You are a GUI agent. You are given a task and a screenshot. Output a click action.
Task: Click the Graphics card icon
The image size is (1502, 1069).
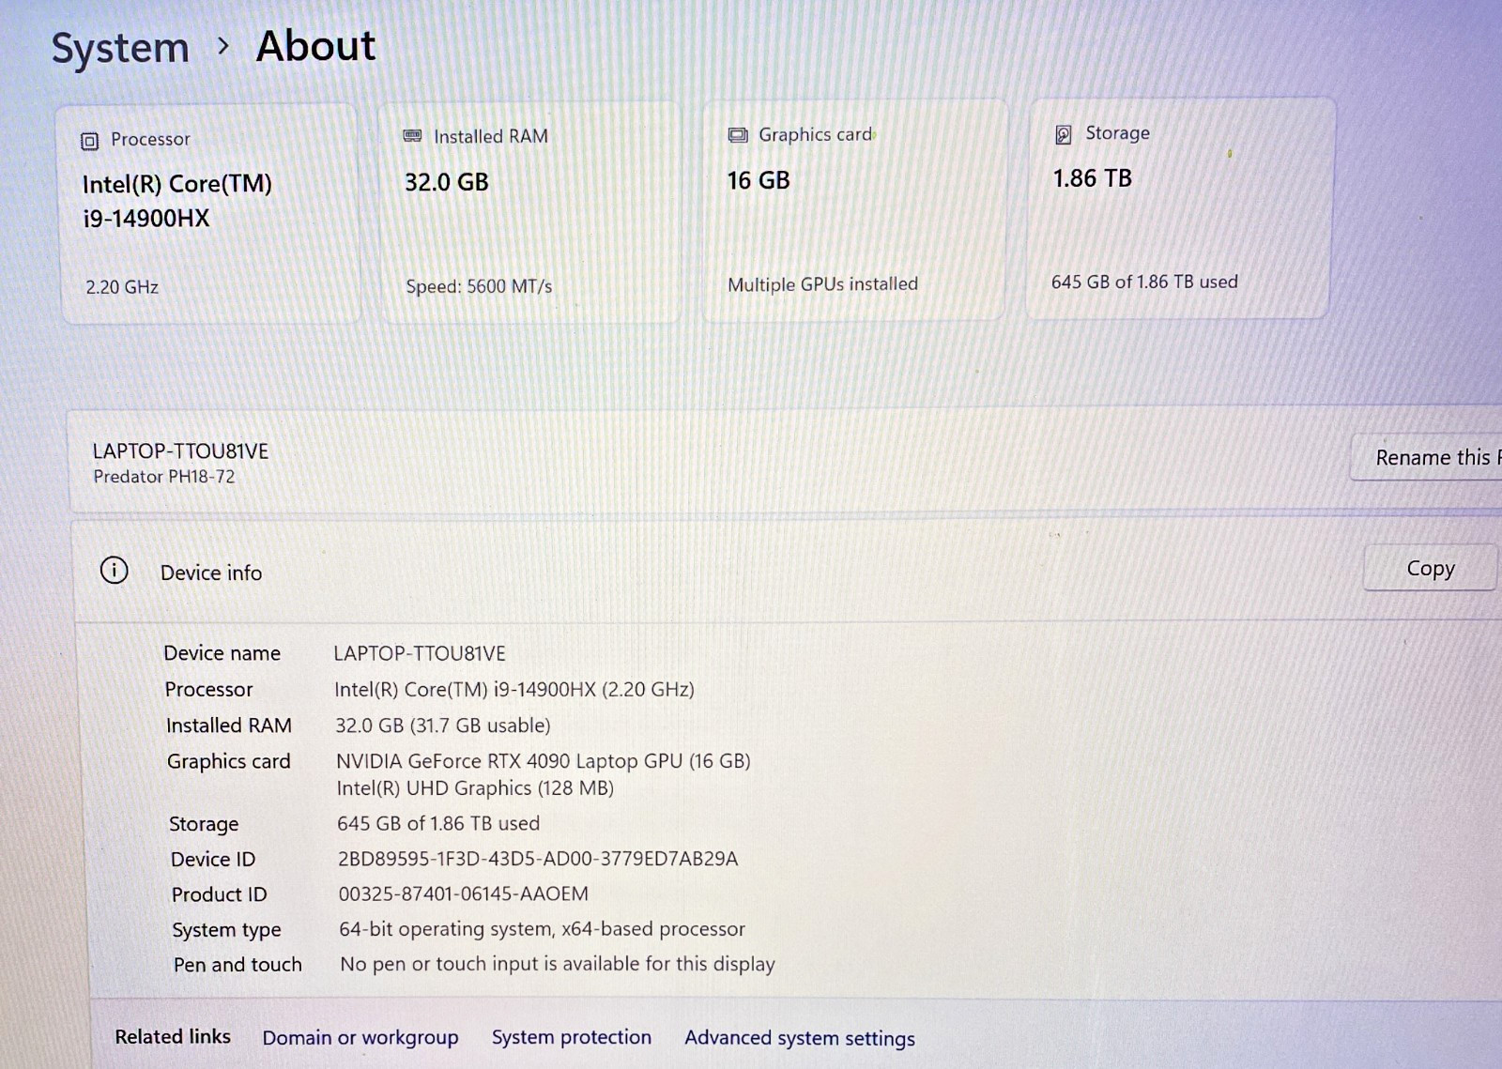point(738,135)
